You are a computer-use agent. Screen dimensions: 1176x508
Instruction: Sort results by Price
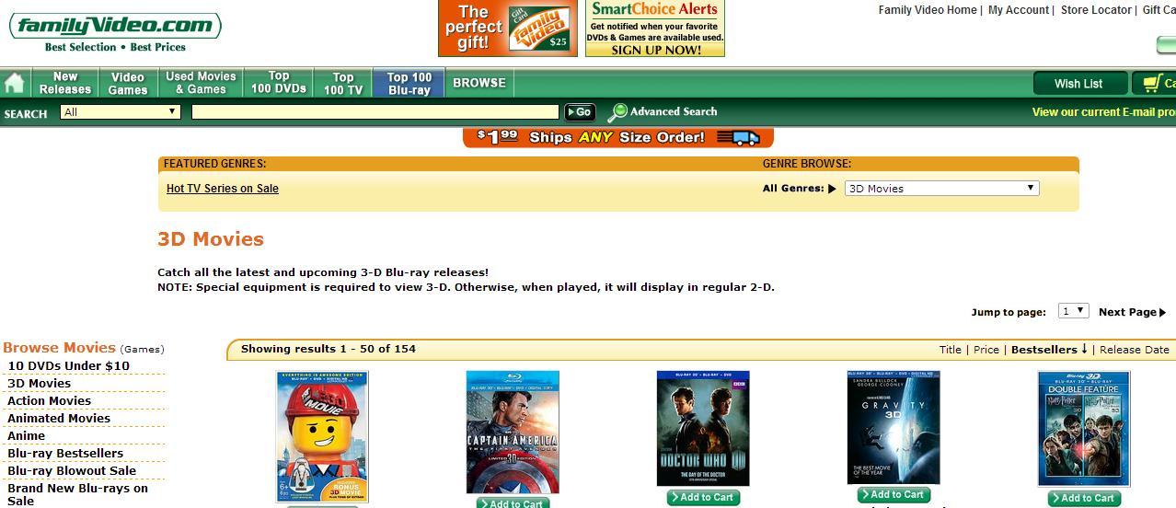coord(986,350)
